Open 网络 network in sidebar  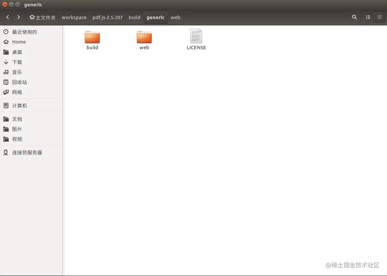click(x=31, y=92)
